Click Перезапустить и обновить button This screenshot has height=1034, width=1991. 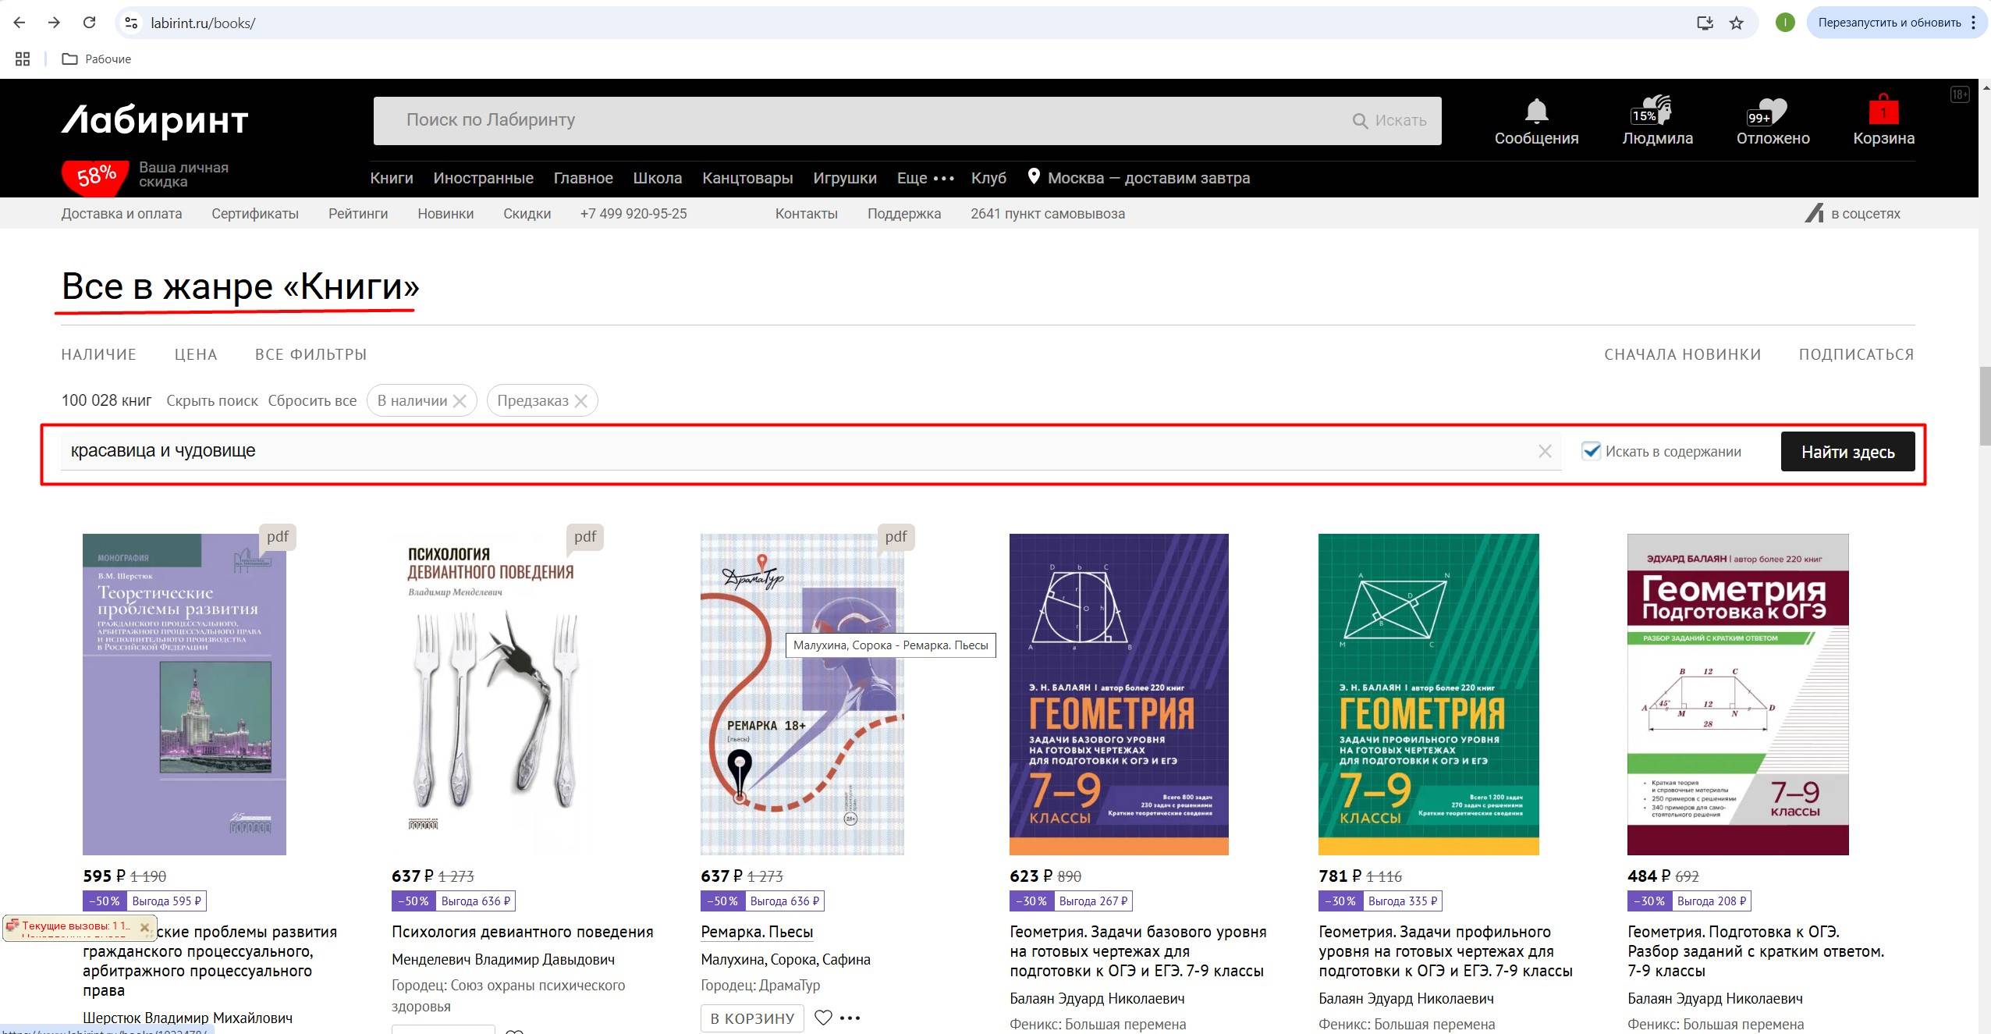coord(1889,23)
